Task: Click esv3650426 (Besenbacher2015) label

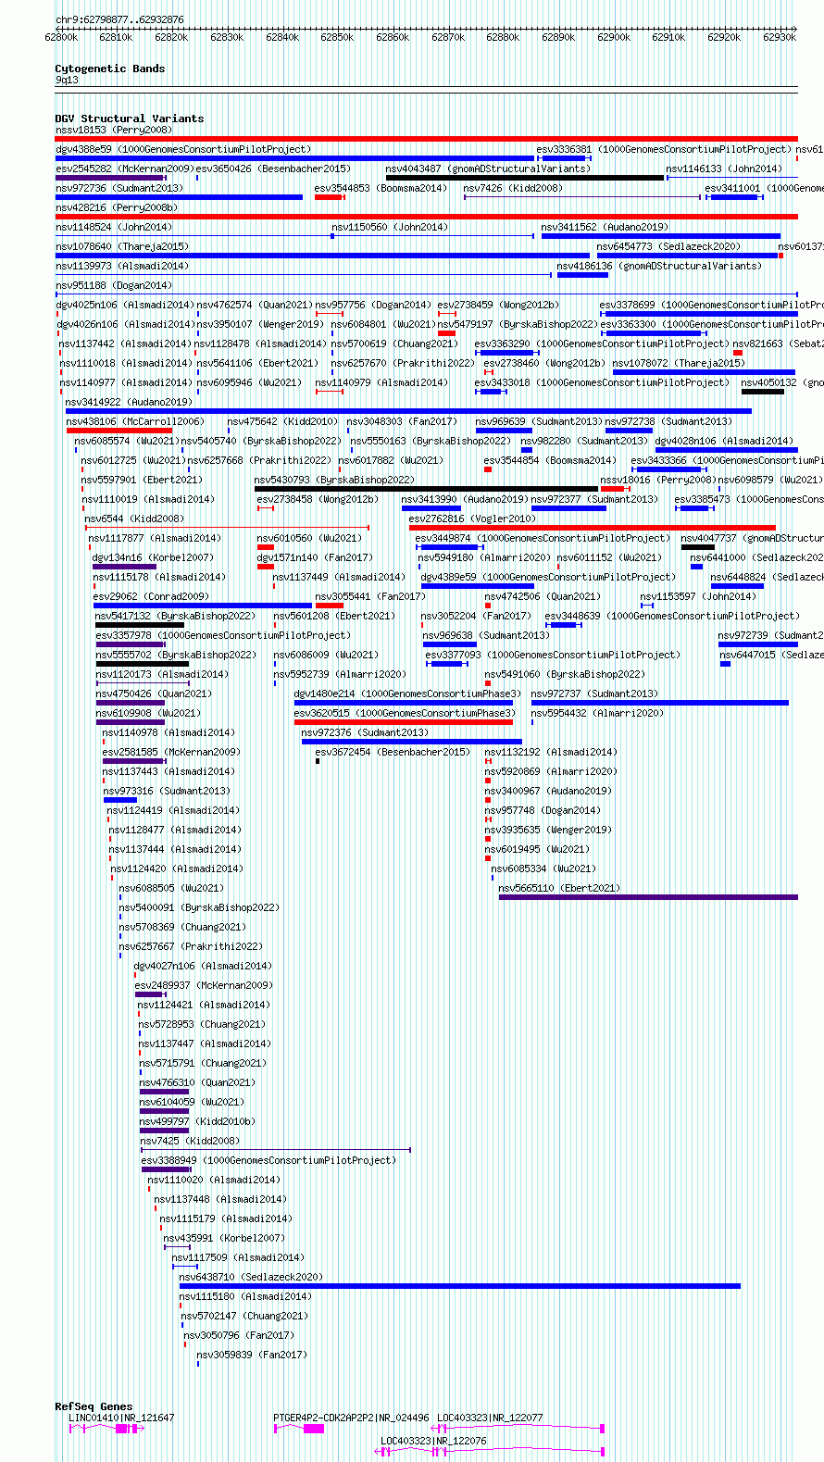Action: pos(273,169)
